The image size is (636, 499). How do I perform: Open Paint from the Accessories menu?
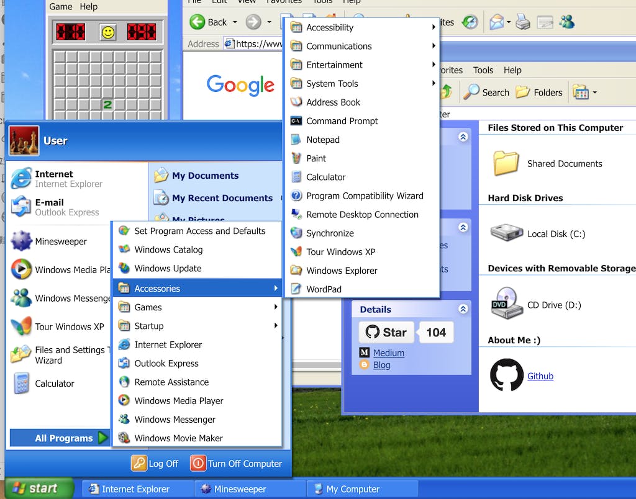(316, 158)
